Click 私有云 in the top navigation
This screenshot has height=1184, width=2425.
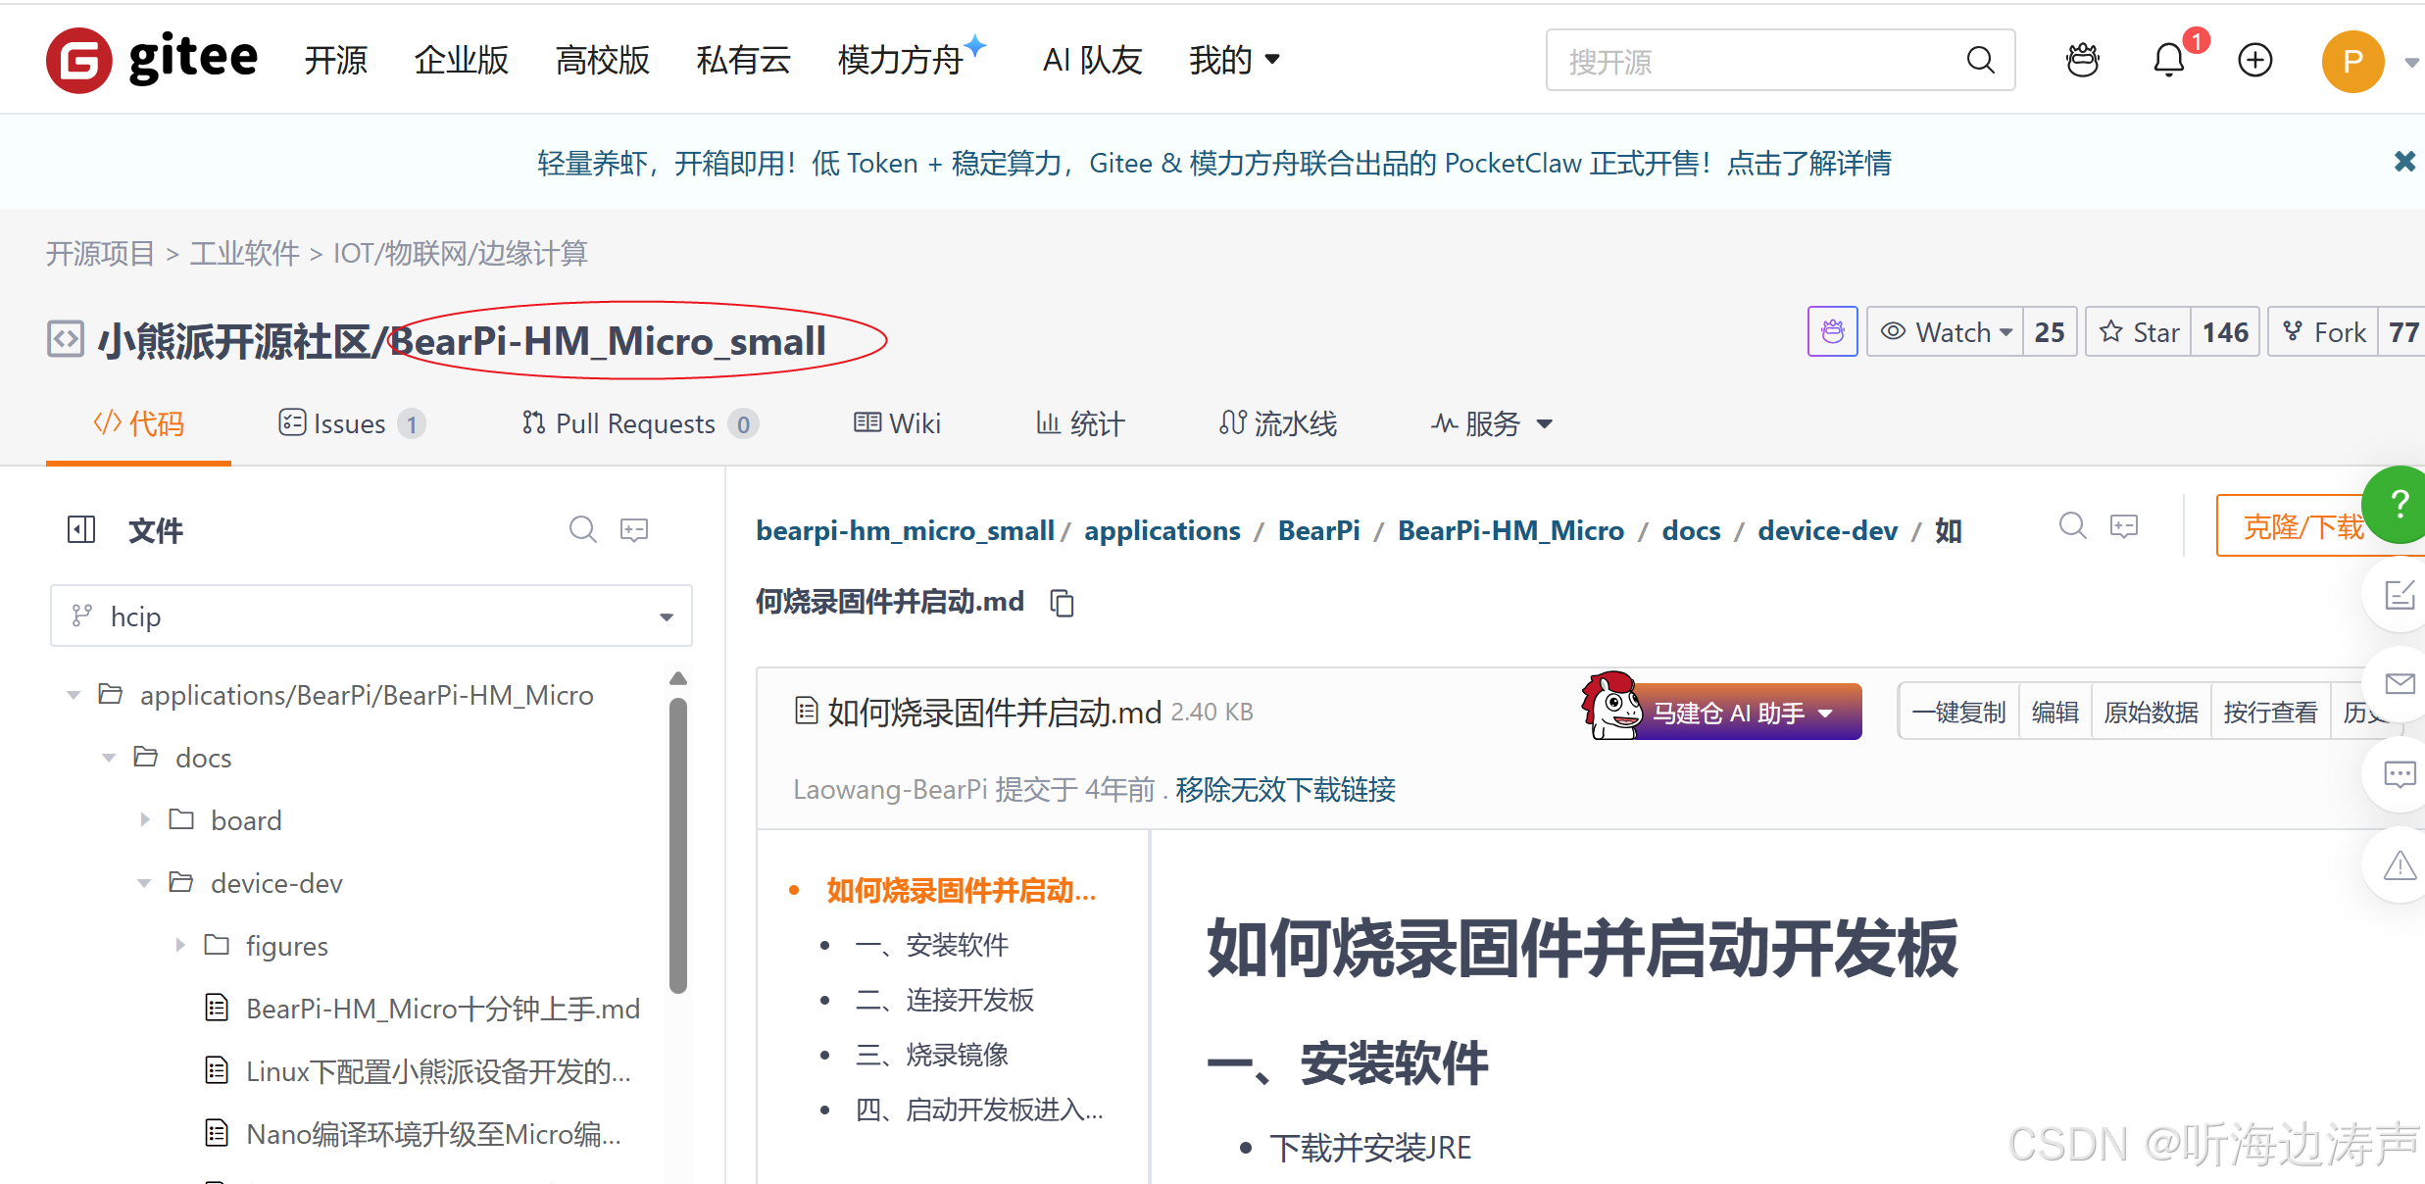pyautogui.click(x=743, y=60)
